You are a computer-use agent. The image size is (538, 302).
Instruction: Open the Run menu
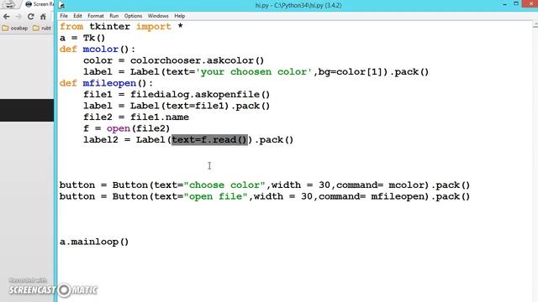pos(114,16)
